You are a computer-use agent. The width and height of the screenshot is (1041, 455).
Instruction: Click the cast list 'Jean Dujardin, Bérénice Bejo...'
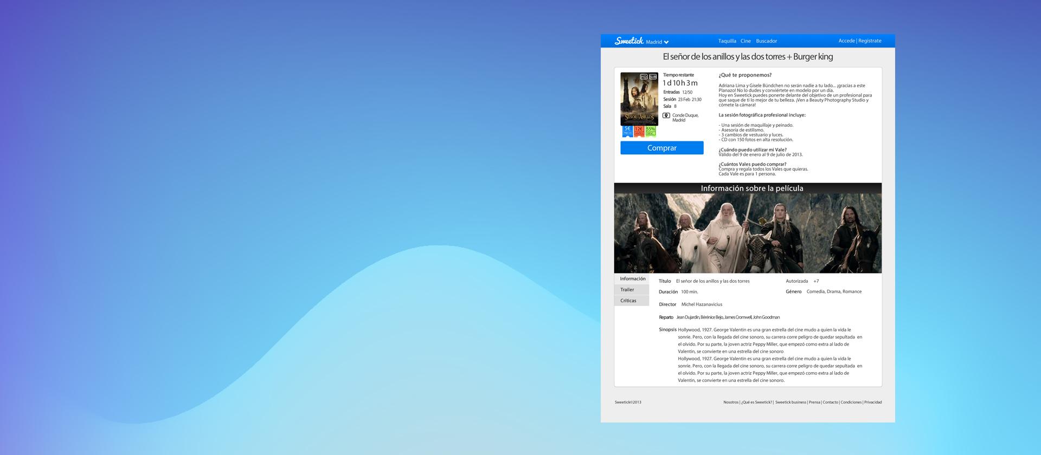tap(728, 317)
